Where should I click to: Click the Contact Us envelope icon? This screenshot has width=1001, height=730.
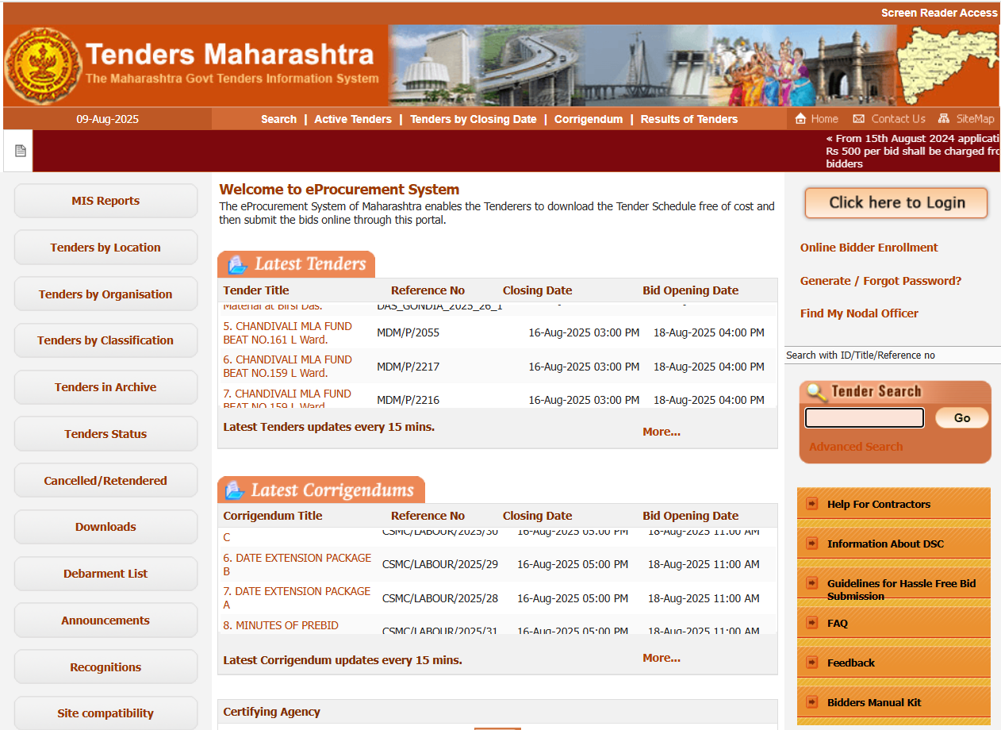click(858, 119)
